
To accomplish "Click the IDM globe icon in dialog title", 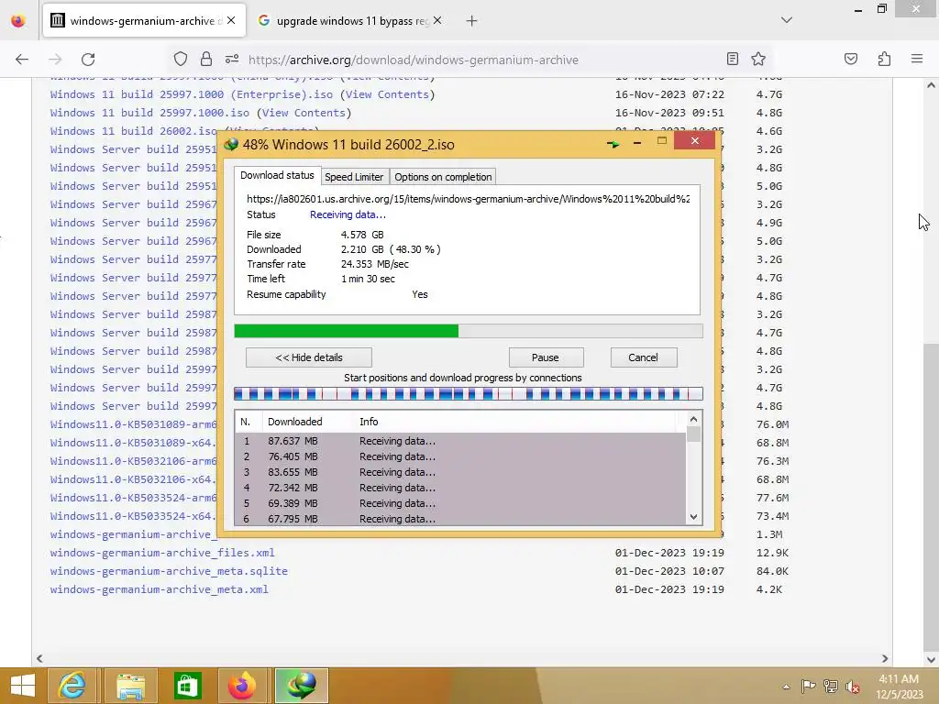I will (231, 144).
